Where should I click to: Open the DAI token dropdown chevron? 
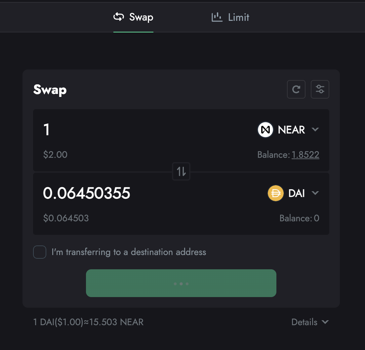(x=315, y=193)
